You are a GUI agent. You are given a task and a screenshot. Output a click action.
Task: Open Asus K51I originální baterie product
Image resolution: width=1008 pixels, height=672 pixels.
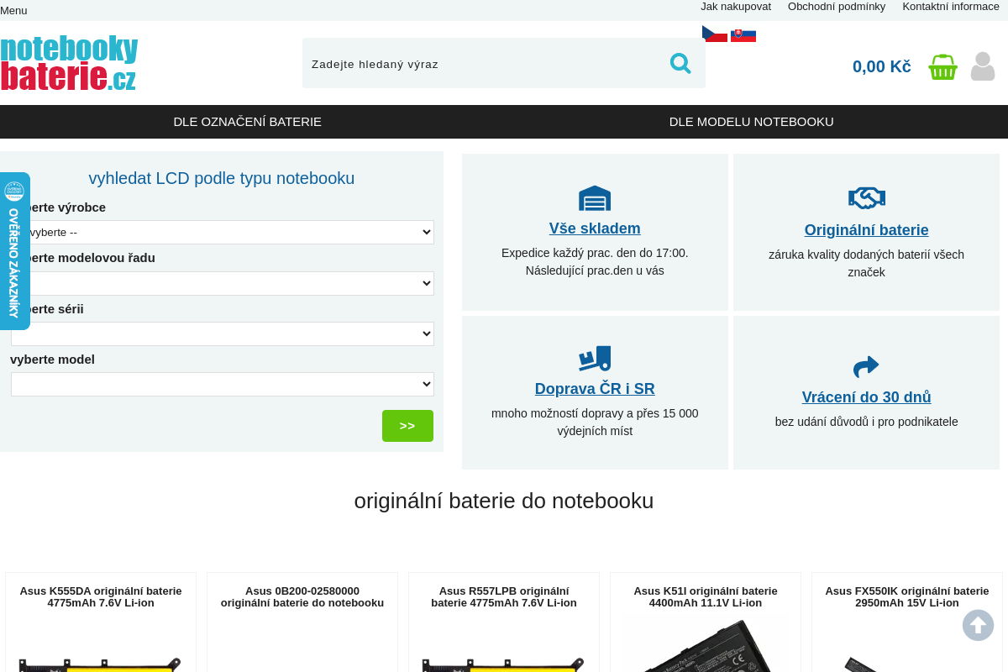coord(706,596)
